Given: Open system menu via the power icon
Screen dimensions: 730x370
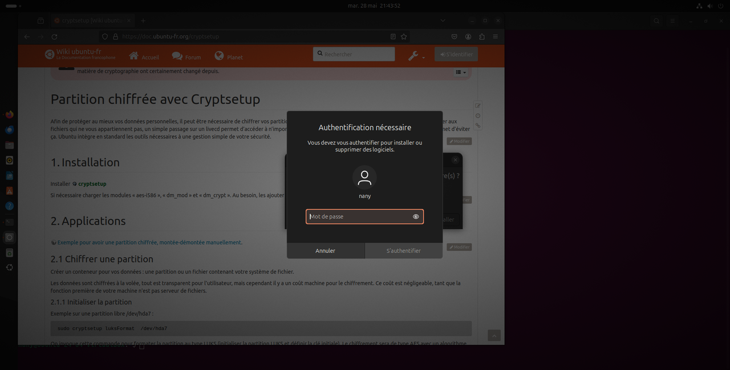Looking at the screenshot, I should [x=721, y=5].
